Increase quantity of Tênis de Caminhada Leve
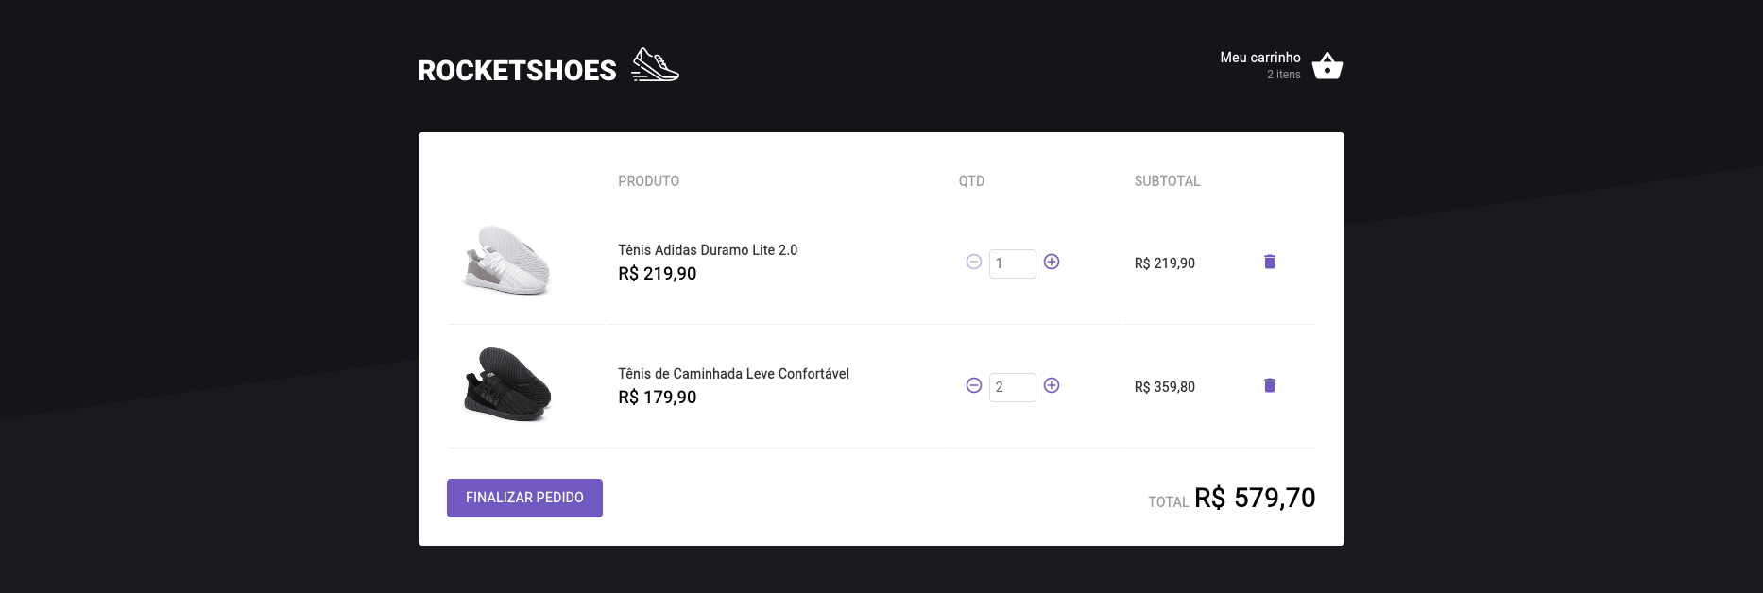This screenshot has height=593, width=1763. click(x=1052, y=386)
